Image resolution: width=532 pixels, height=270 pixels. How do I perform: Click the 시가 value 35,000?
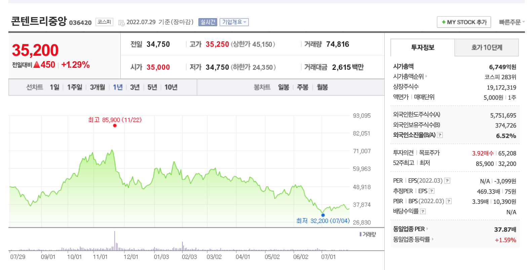tap(158, 67)
